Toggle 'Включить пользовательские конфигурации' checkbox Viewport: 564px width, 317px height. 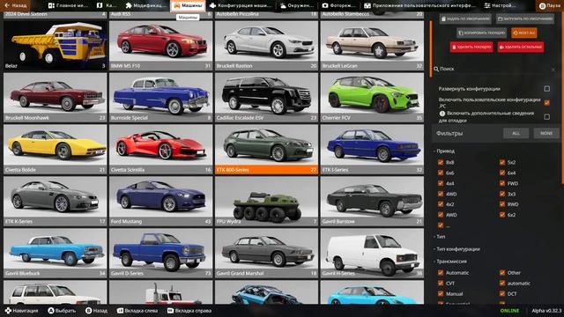click(546, 103)
